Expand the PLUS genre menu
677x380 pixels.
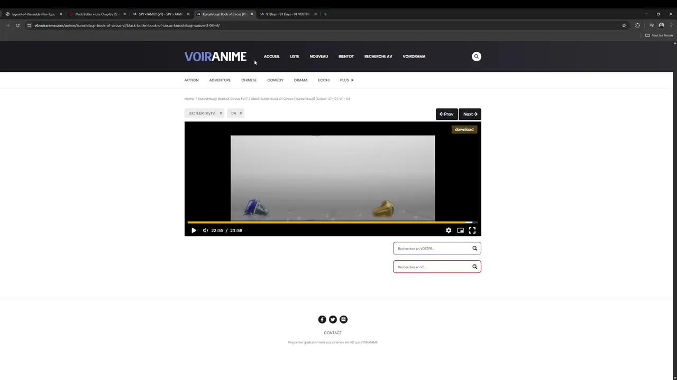347,80
